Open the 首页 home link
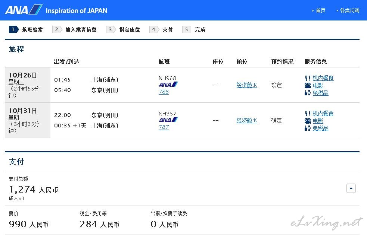 [320, 10]
